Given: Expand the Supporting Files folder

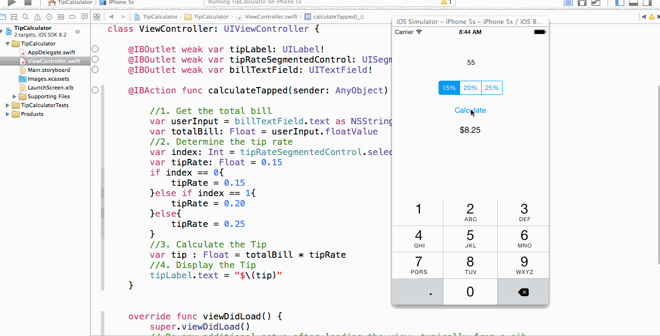Looking at the screenshot, I should (x=15, y=96).
